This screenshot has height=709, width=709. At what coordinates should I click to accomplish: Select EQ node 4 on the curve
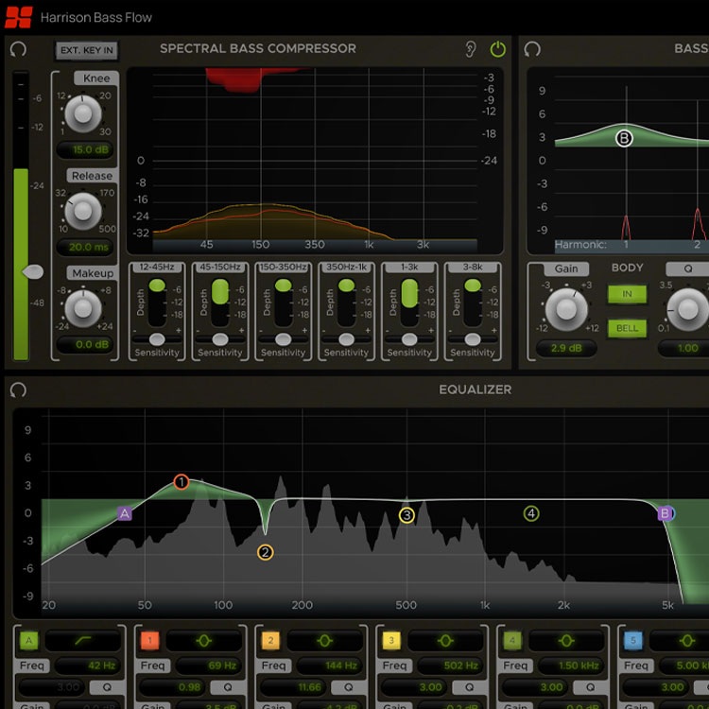(531, 513)
